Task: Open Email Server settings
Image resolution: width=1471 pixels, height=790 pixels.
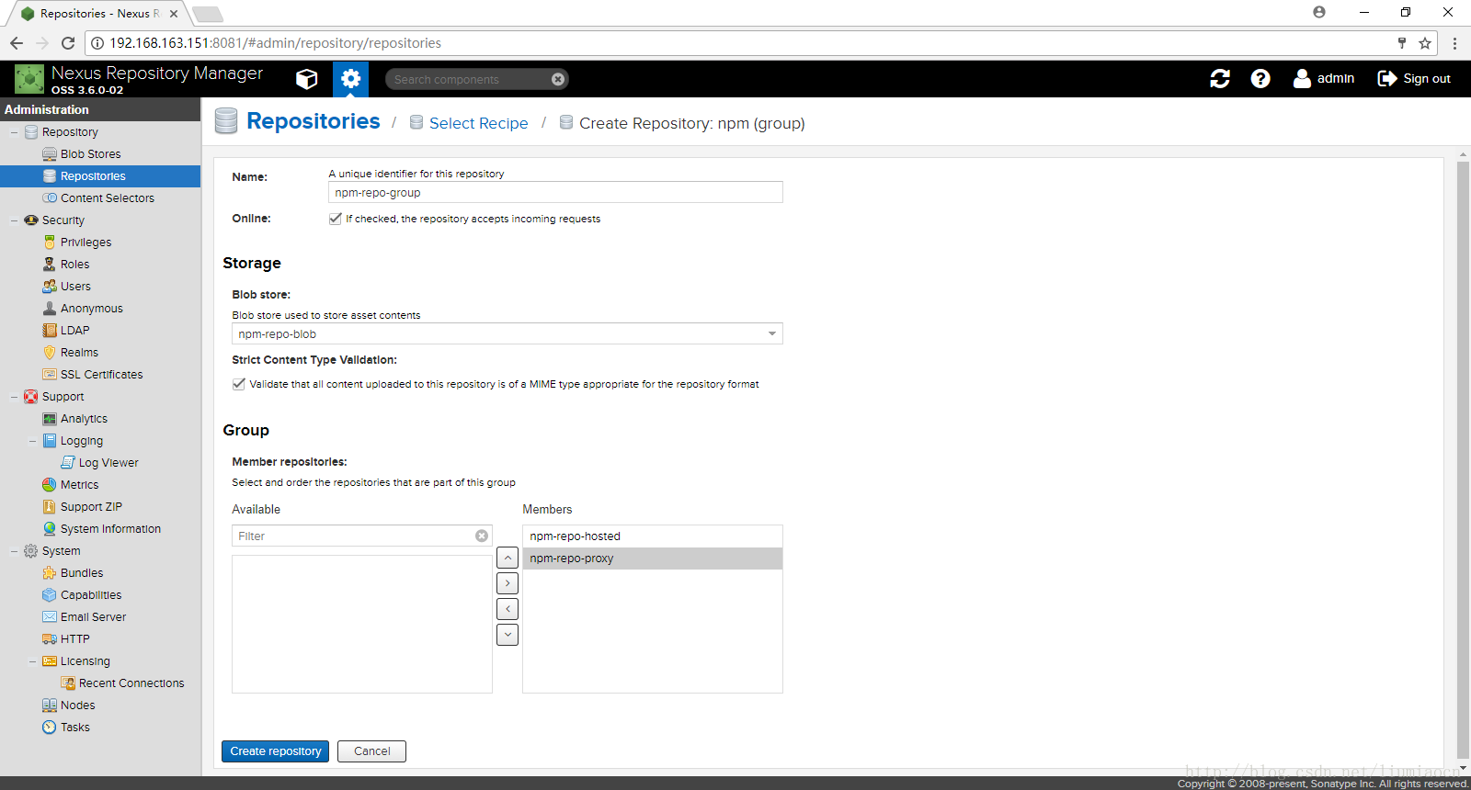Action: pyautogui.click(x=93, y=617)
